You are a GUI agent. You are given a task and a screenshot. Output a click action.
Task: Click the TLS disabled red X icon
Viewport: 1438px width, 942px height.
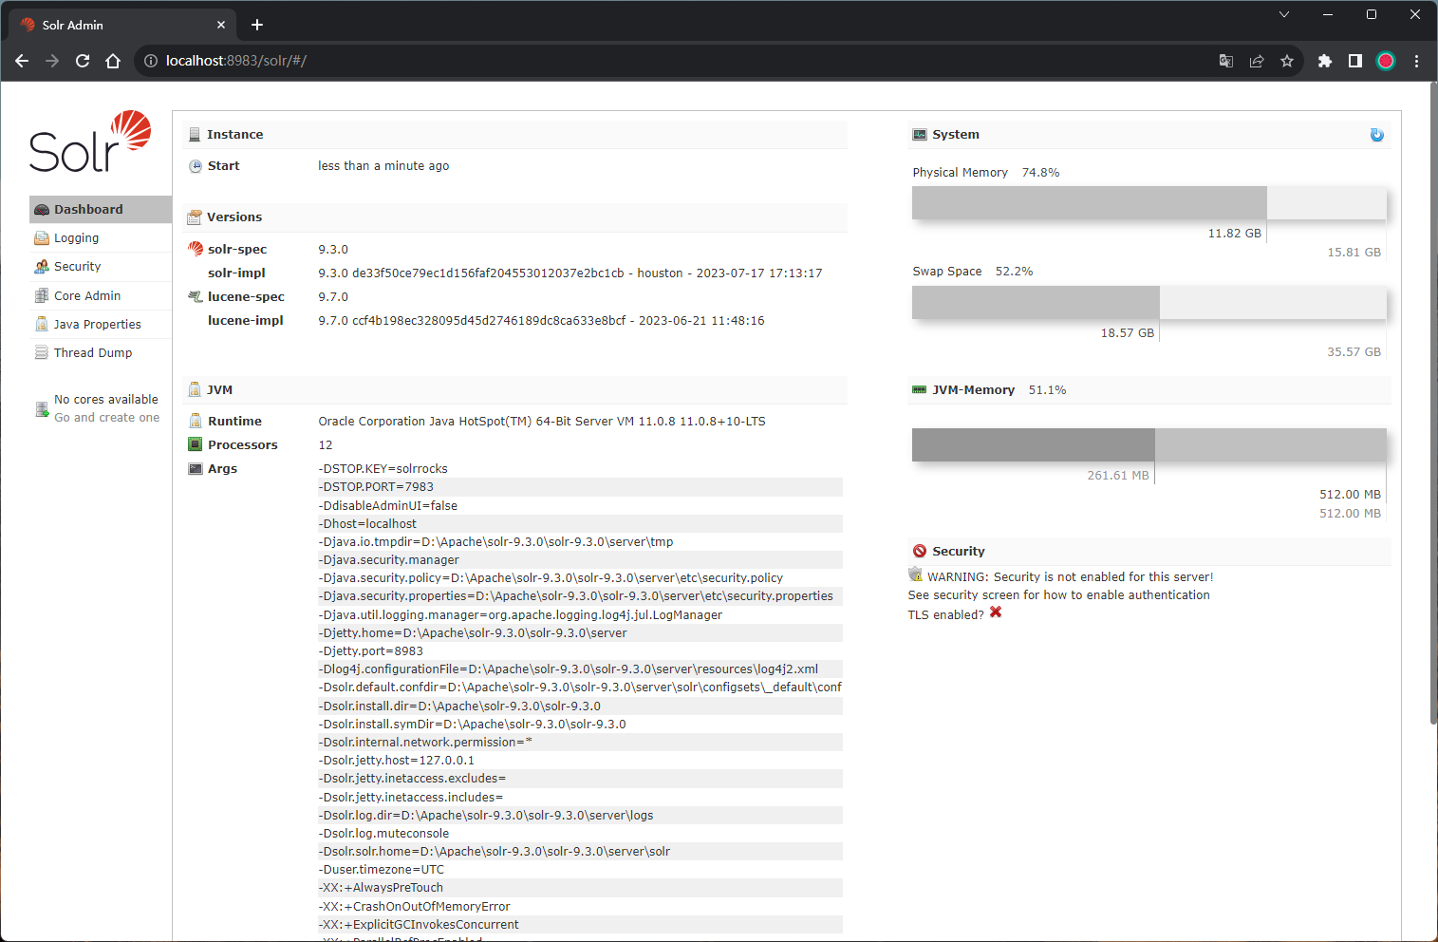coord(996,612)
